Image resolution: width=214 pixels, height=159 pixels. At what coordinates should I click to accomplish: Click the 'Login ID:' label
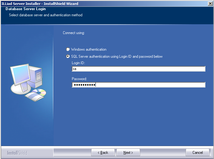(x=78, y=63)
